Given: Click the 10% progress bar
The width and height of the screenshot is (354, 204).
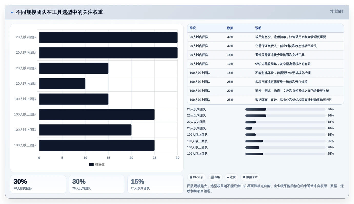Looking at the screenshot, I should pos(285,128).
